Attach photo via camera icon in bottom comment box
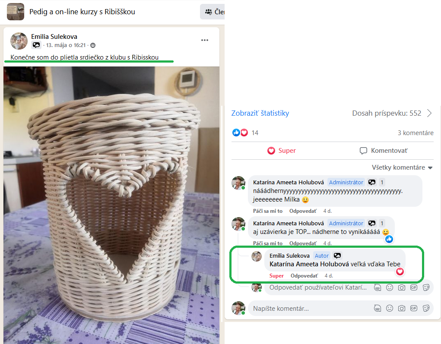The height and width of the screenshot is (344, 441). click(x=402, y=308)
